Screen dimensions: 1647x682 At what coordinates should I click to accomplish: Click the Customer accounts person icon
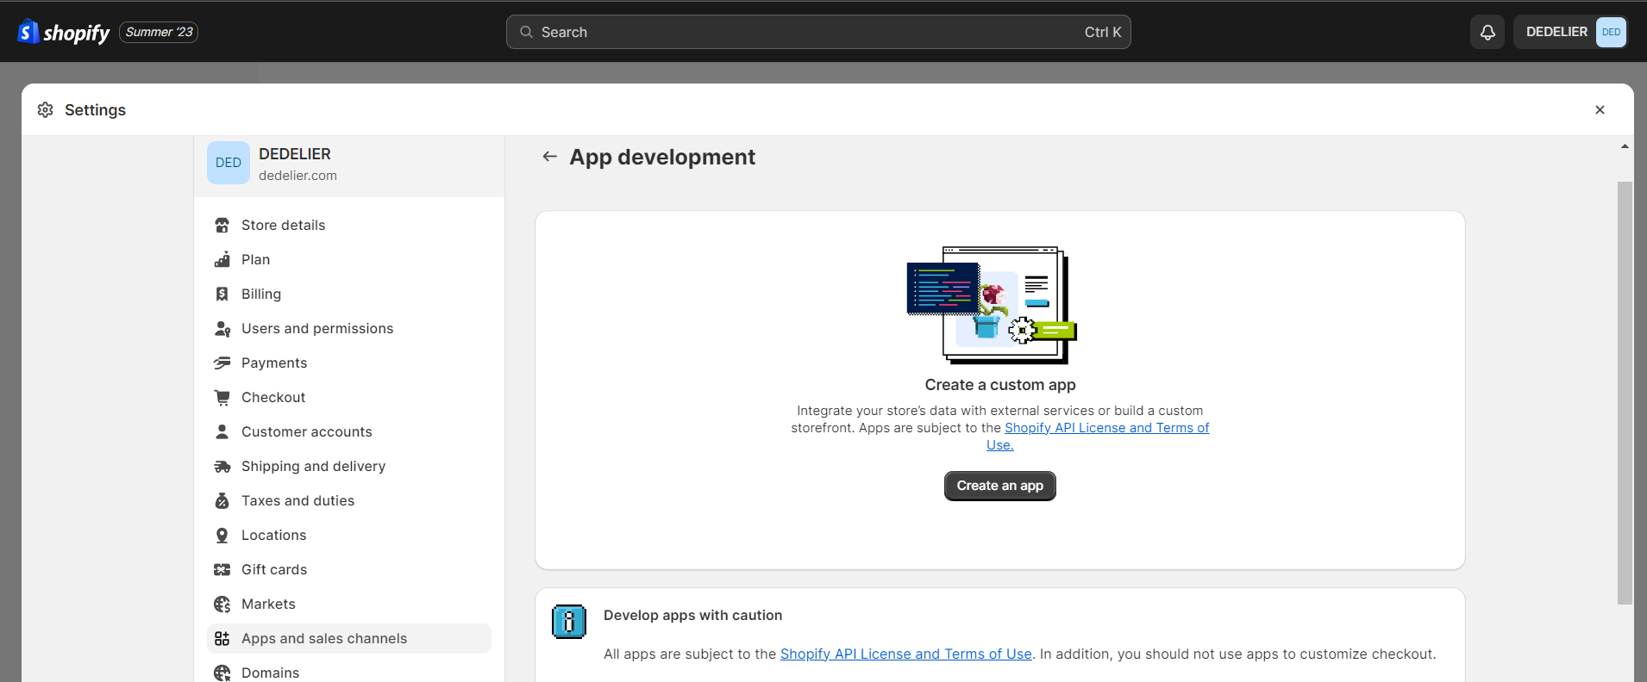tap(222, 431)
